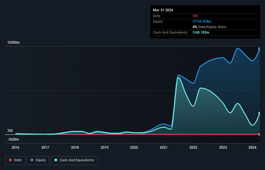Click the 2020 x-axis label
Screen dimensions: 265x170
pyautogui.click(x=134, y=147)
